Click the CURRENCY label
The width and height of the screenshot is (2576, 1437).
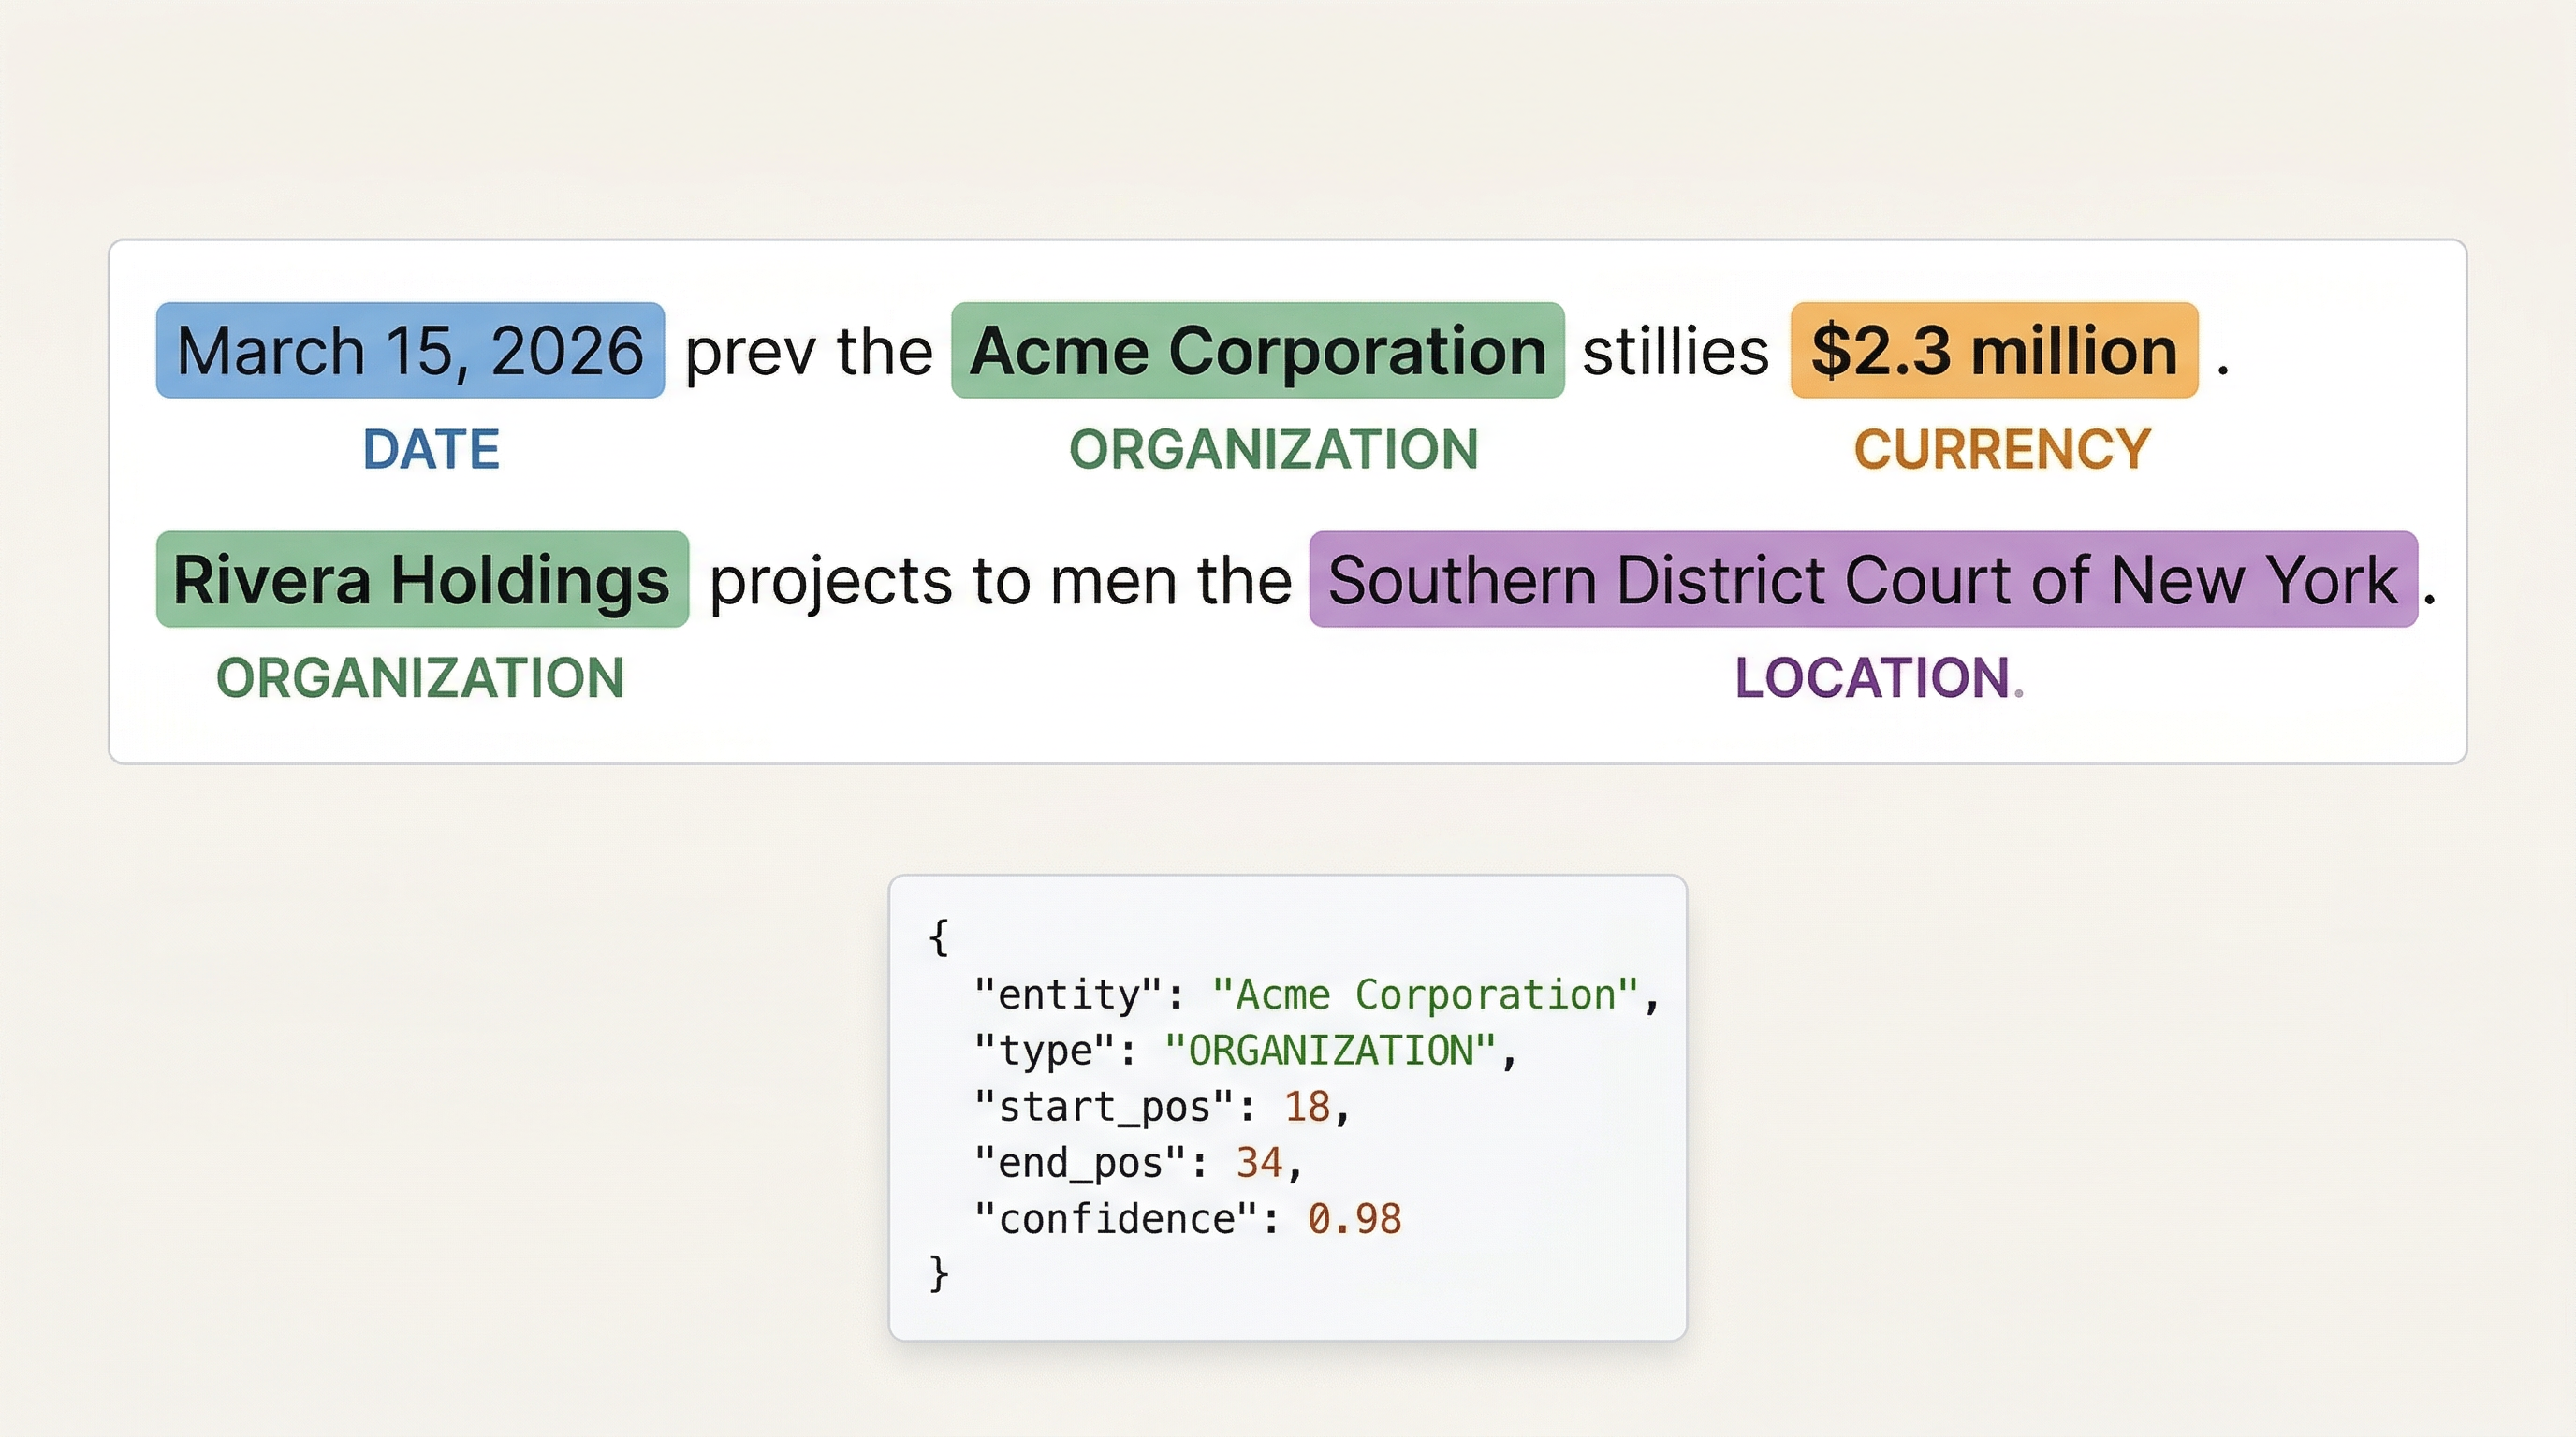coord(2002,450)
